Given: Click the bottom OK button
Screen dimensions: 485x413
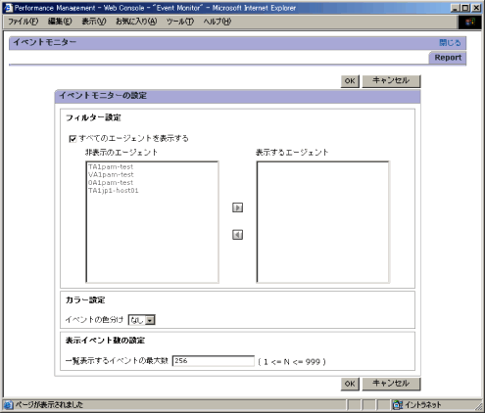Looking at the screenshot, I should click(x=350, y=384).
